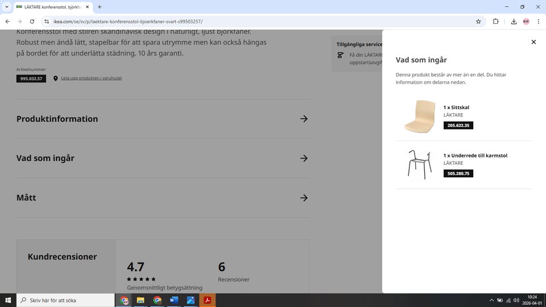This screenshot has height=307, width=546.
Task: Expand the Mått section
Action: coord(163,198)
